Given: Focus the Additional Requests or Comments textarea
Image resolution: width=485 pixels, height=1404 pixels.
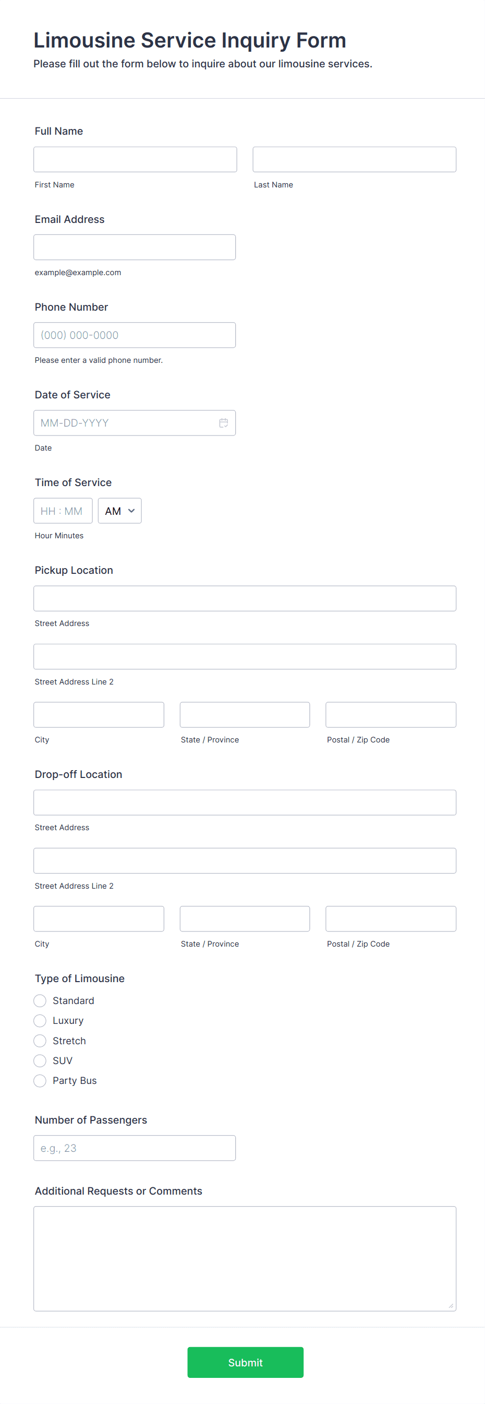Looking at the screenshot, I should [245, 1259].
